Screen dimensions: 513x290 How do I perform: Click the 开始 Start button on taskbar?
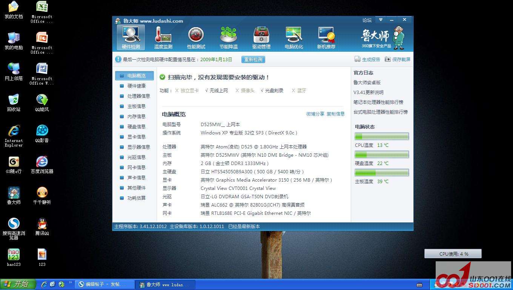point(18,284)
